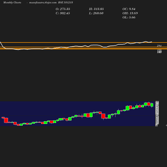Select the rightmost green candlestick

[x=152, y=105]
